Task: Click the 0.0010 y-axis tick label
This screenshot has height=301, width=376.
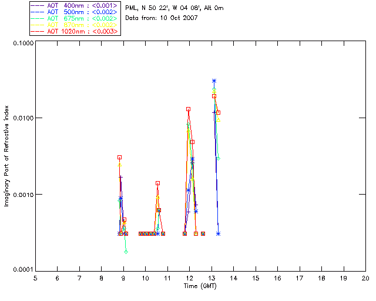Action: coord(23,195)
